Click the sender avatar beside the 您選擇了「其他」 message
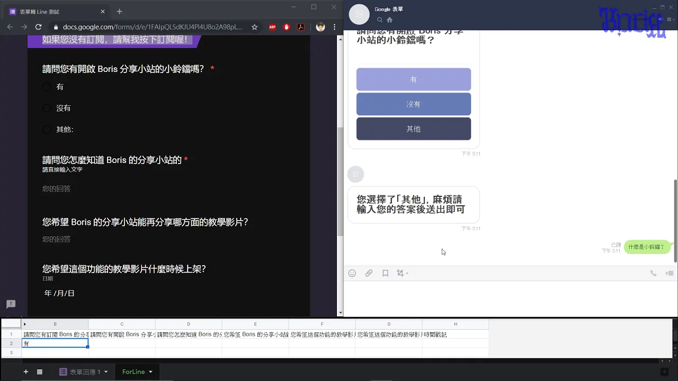This screenshot has width=678, height=381. tap(356, 174)
